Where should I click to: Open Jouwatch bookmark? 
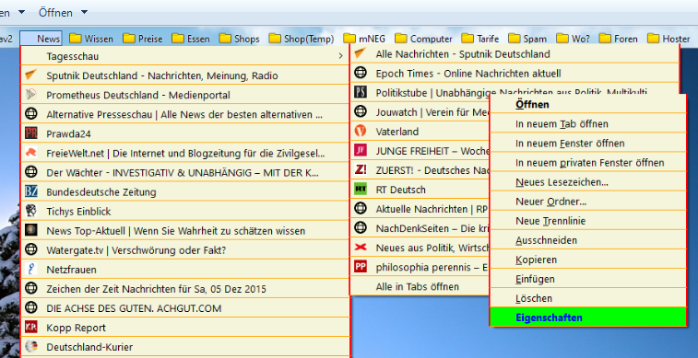(x=420, y=112)
